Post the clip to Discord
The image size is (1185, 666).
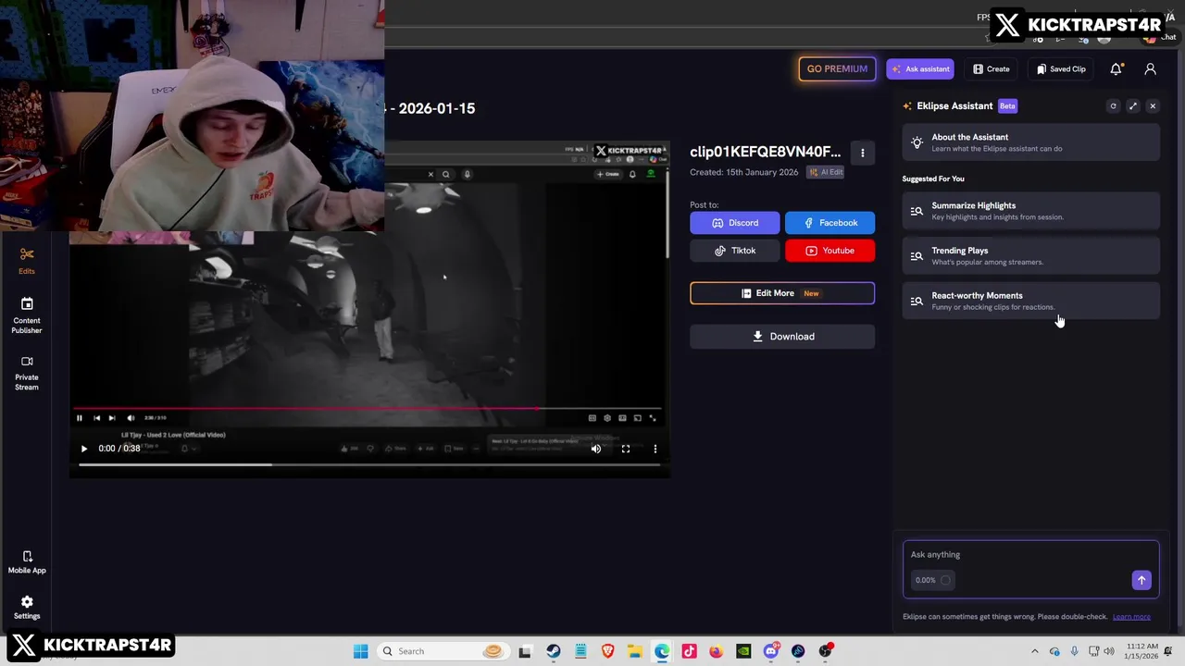tap(735, 223)
